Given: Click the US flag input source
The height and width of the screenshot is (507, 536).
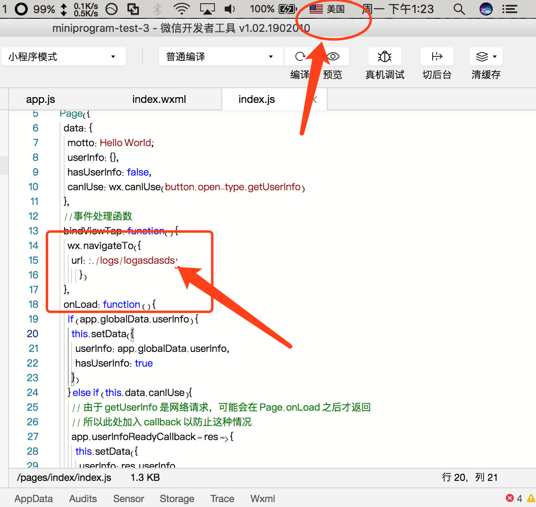Looking at the screenshot, I should tap(316, 9).
